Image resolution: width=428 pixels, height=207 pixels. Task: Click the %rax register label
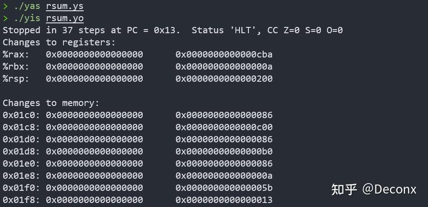pos(16,54)
